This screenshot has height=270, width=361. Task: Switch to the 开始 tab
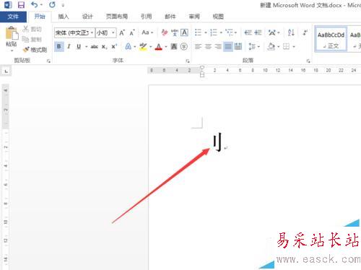[x=40, y=17]
